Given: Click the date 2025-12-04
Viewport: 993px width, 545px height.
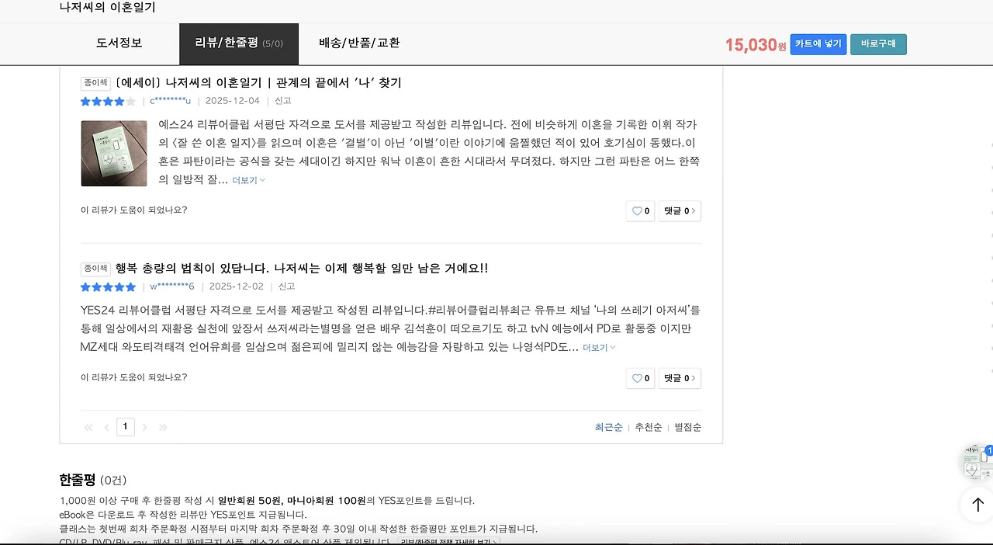Looking at the screenshot, I should pyautogui.click(x=233, y=101).
